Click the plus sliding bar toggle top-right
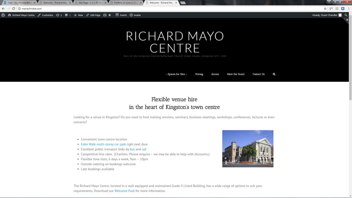This screenshot has height=198, width=352. tap(347, 20)
